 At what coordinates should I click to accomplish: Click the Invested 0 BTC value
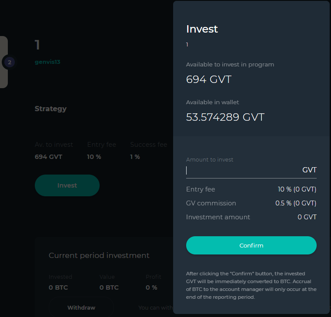58,287
